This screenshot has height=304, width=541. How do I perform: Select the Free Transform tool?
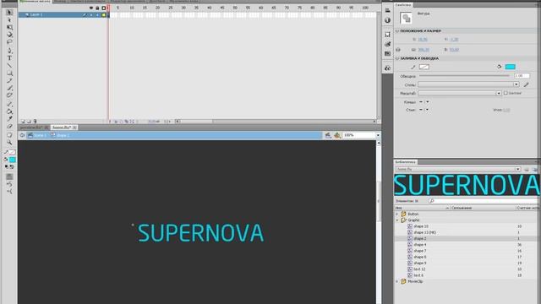[x=9, y=27]
